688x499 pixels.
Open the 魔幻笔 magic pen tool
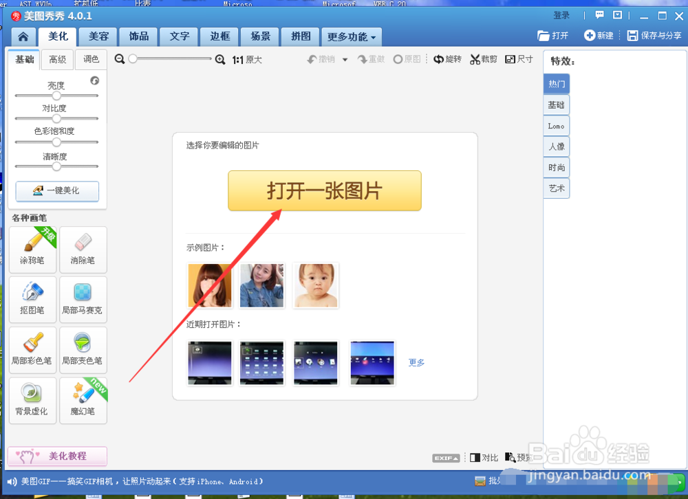(83, 400)
